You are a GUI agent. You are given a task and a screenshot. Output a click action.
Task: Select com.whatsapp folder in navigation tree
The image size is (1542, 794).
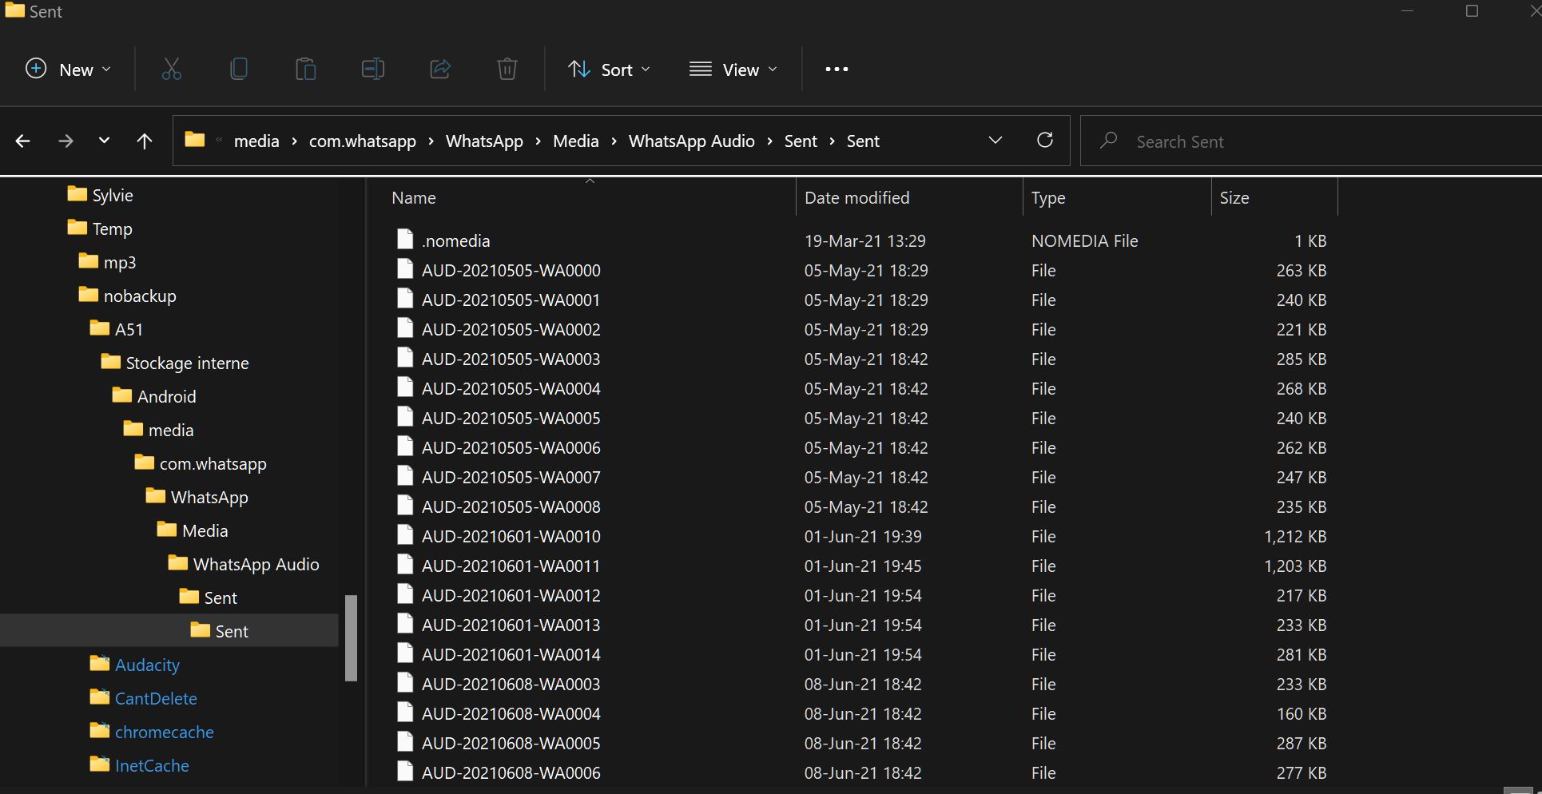tap(213, 464)
